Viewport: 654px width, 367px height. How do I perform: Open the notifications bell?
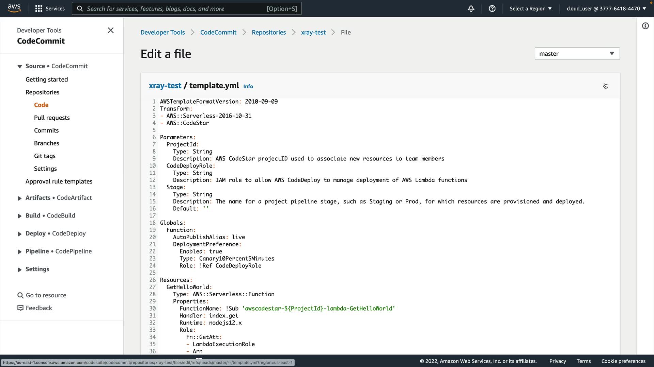click(x=471, y=8)
